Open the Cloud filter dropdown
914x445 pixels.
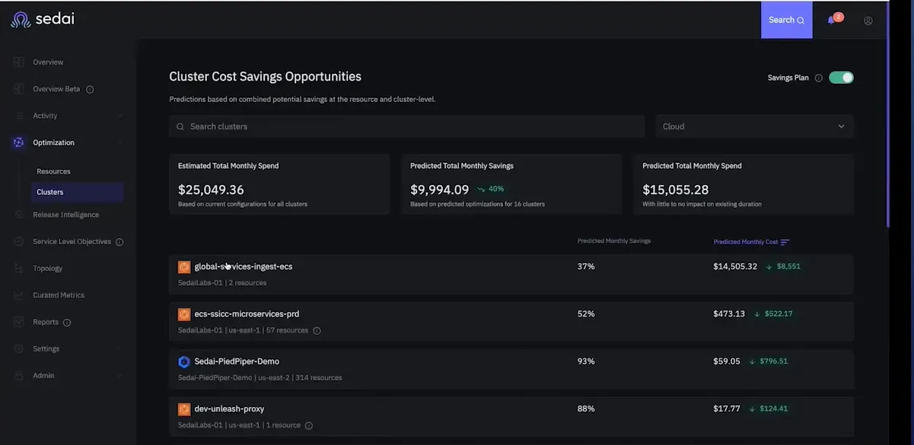tap(754, 126)
